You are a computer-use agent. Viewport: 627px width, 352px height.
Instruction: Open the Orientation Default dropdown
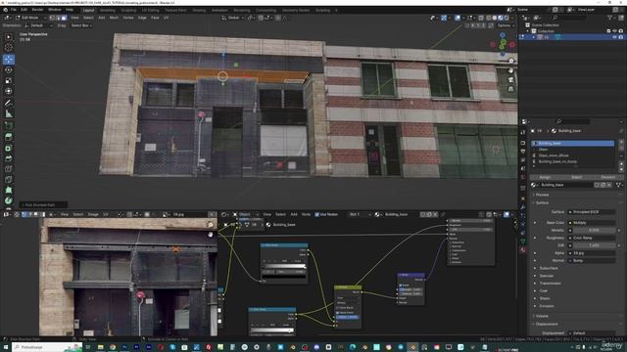(38, 25)
